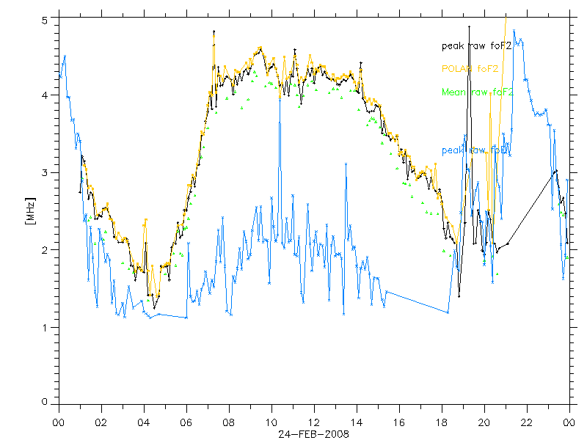Click the x-axis tick label 02
The image size is (587, 440).
pos(101,422)
